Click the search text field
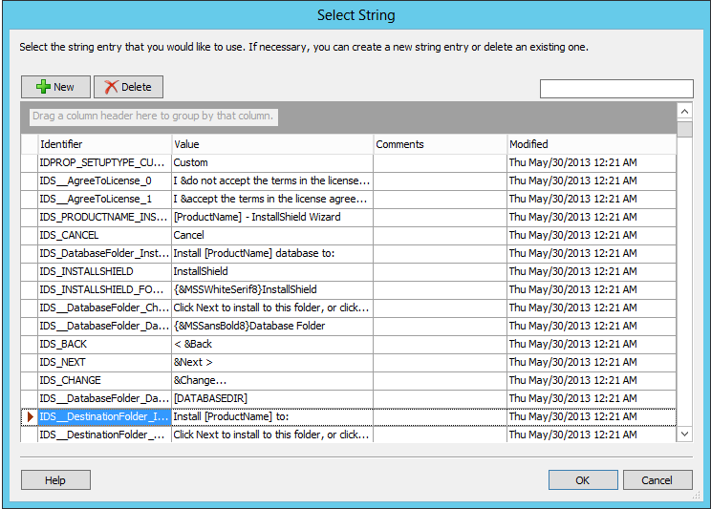Image resolution: width=711 pixels, height=509 pixels. point(616,89)
